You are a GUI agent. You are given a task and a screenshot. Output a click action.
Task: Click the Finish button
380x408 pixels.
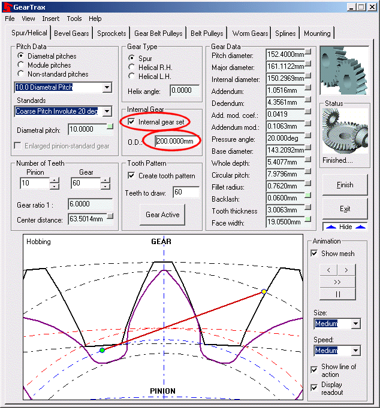(345, 185)
